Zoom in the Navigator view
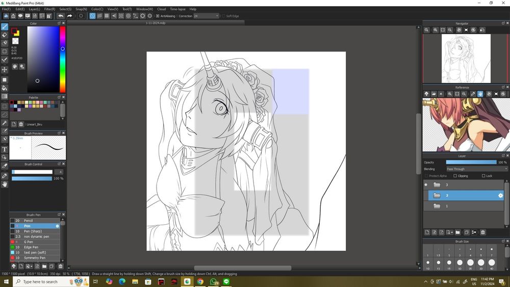The image size is (510, 287). [435, 30]
